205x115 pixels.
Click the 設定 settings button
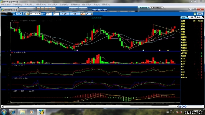200,14
